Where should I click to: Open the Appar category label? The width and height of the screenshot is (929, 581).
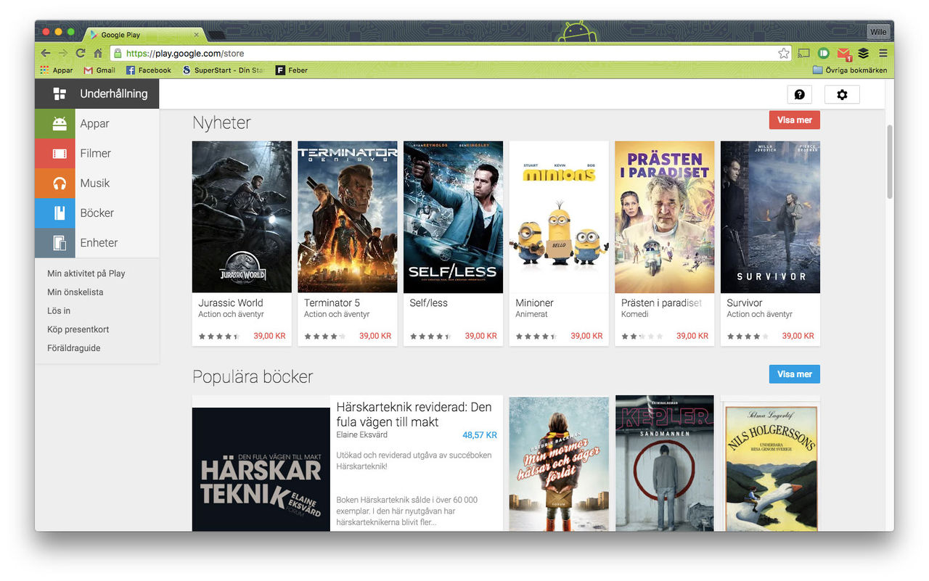[x=94, y=123]
